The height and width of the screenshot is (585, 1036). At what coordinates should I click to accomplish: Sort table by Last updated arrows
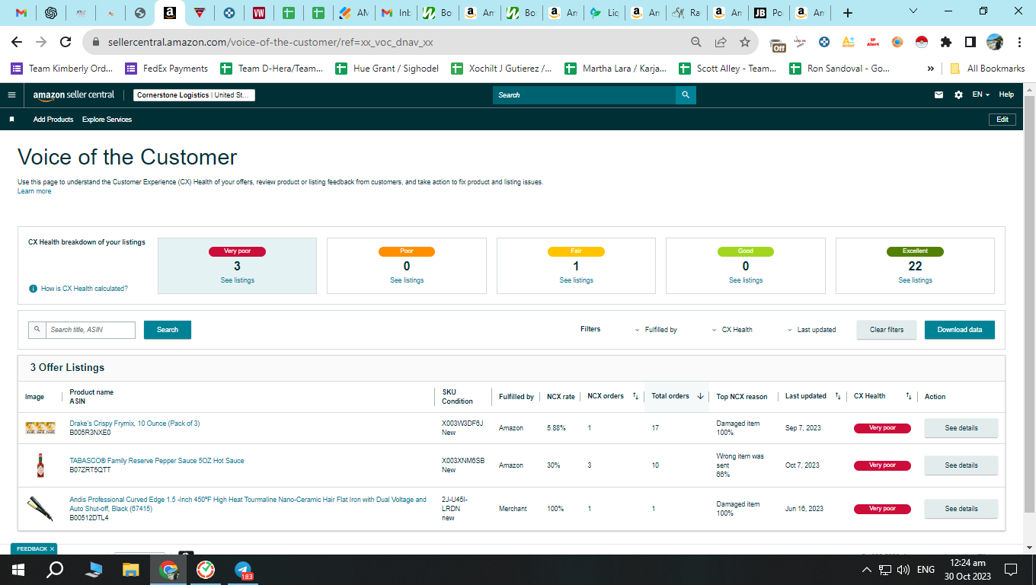click(x=837, y=396)
